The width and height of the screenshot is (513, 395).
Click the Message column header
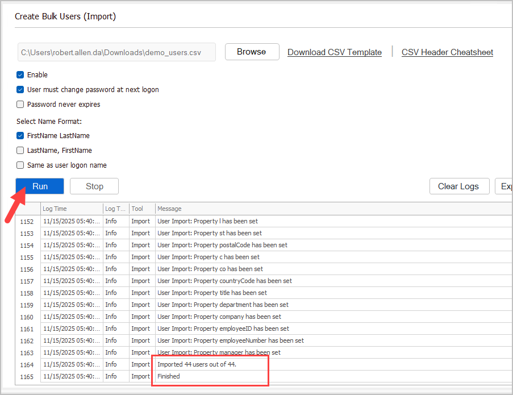coord(284,209)
